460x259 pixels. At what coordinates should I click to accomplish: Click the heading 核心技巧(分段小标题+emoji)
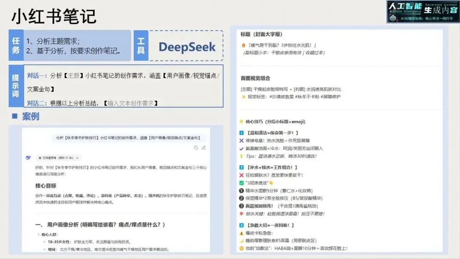(276, 122)
